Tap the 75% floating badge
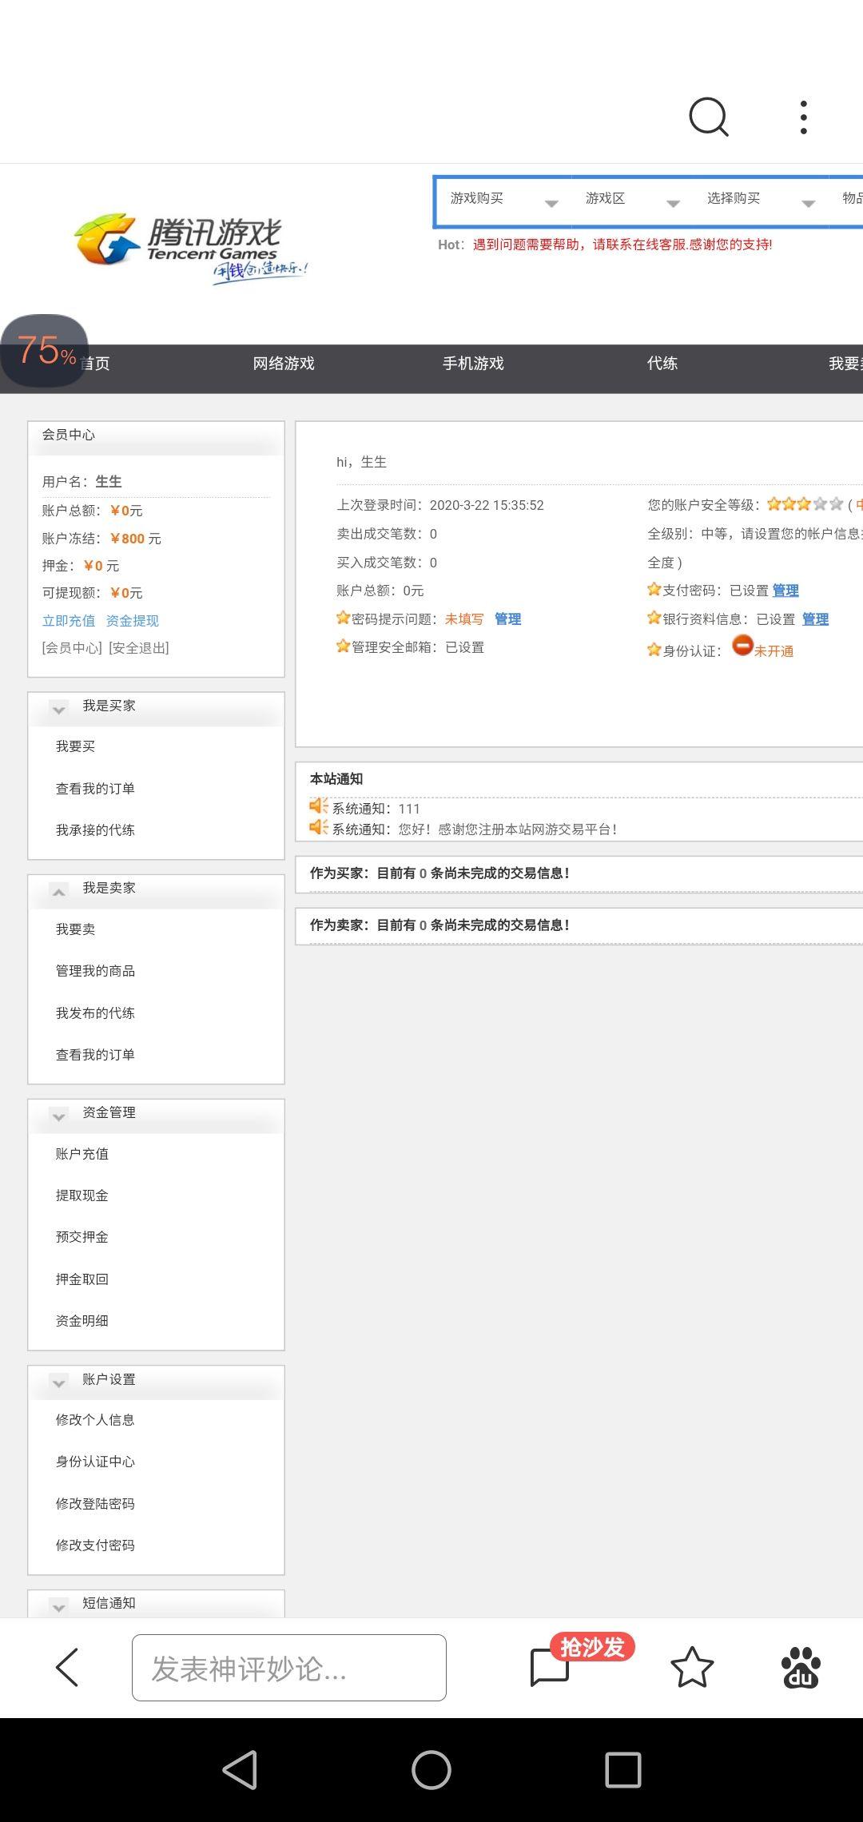This screenshot has width=863, height=1822. [x=45, y=351]
